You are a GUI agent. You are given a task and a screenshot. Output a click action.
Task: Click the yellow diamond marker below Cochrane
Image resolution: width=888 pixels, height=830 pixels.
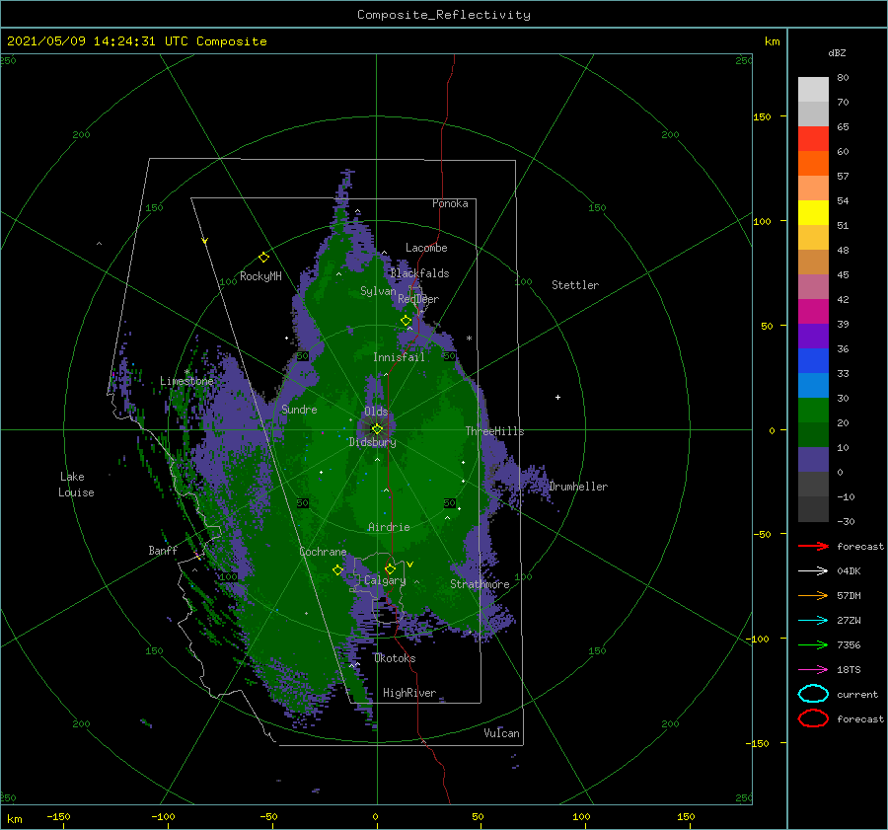(x=337, y=570)
